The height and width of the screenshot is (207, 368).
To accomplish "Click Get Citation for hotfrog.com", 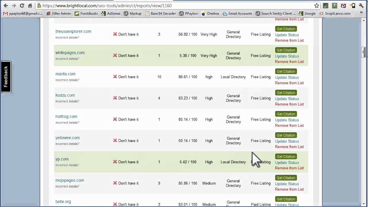I will coord(286,114).
